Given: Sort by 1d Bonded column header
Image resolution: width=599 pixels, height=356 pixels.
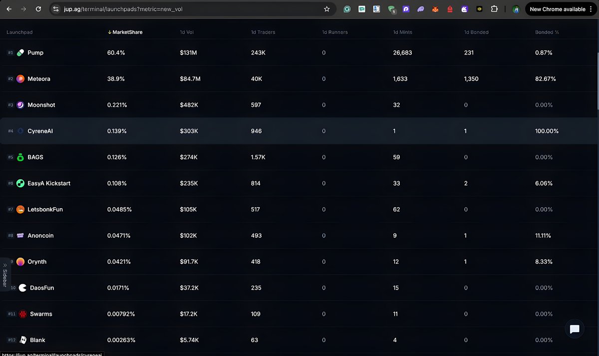Looking at the screenshot, I should pos(476,32).
